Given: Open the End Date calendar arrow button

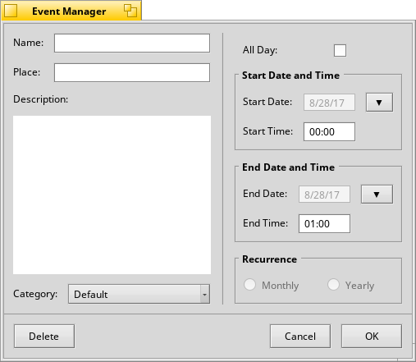Looking at the screenshot, I should click(377, 195).
